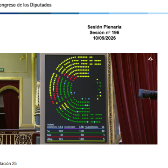This screenshot has width=168, height=168.
Task: Select the date 10/09/2026
Action: point(105,38)
